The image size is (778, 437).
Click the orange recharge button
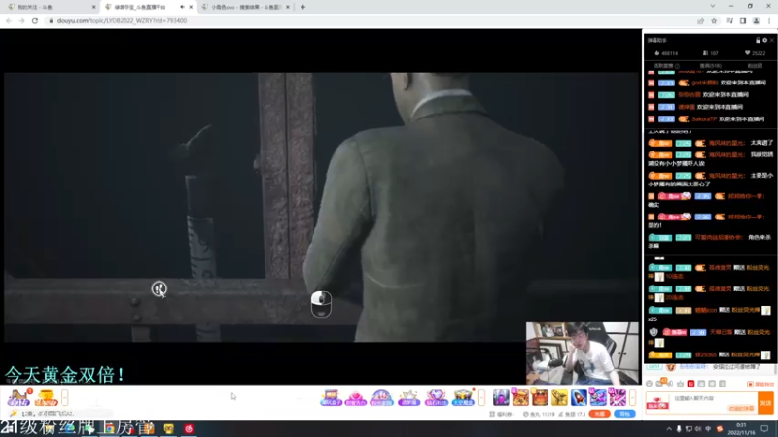tap(600, 414)
